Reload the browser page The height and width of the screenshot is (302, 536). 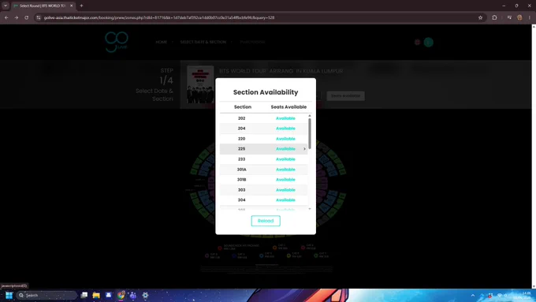pyautogui.click(x=26, y=17)
